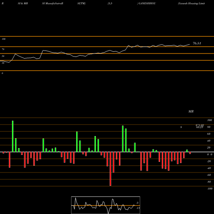Click the right axis label -100

(210, 189)
